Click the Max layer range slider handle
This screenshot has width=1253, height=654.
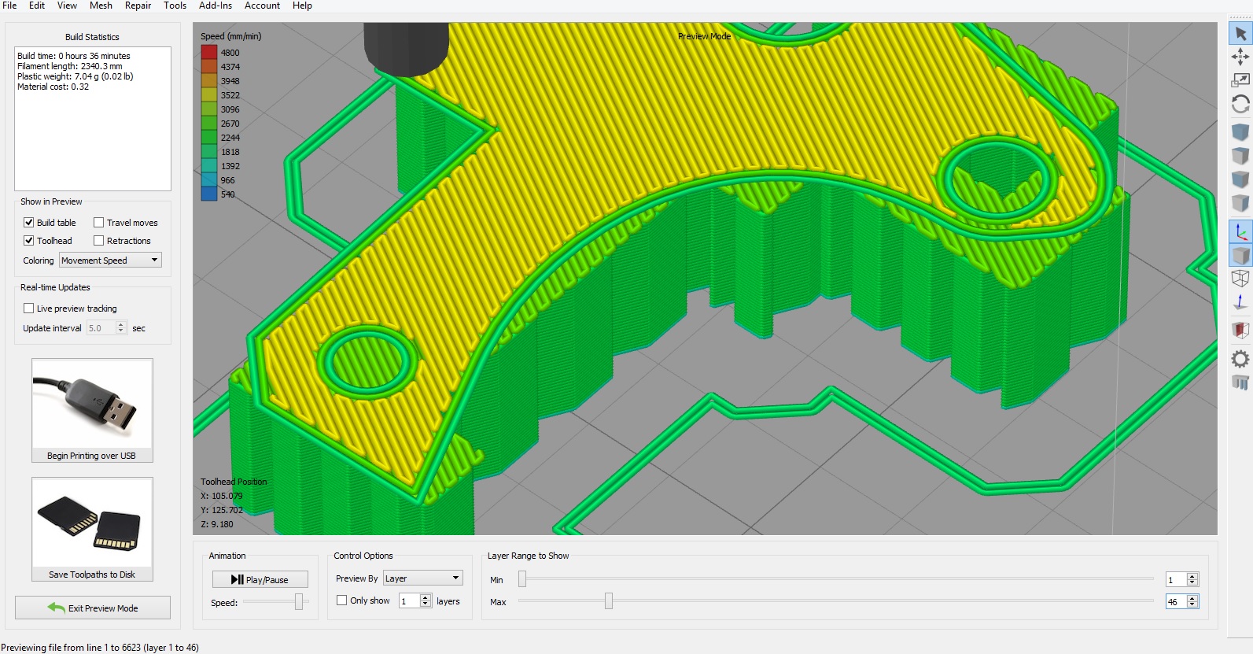(x=609, y=601)
